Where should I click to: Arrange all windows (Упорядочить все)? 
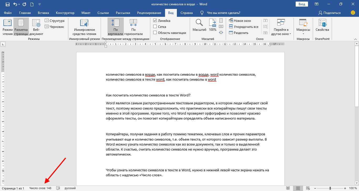coord(244,27)
